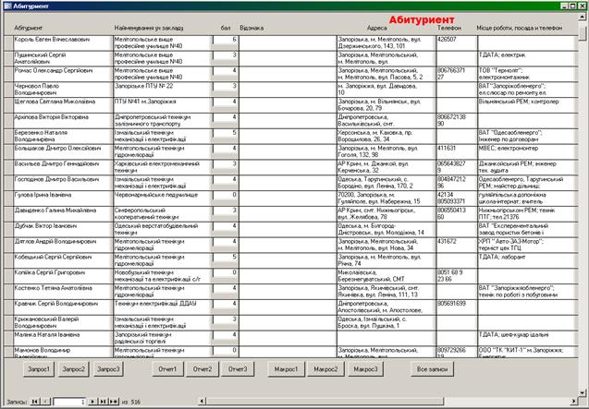The image size is (589, 409).
Task: Click the horizontal scrollbar right arrow
Action: [x=574, y=402]
